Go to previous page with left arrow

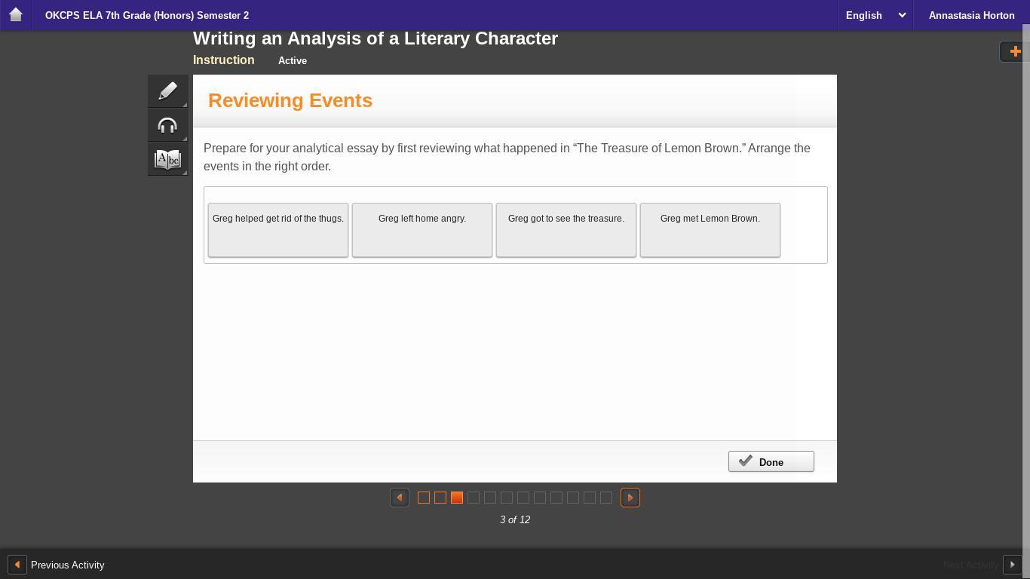[400, 498]
